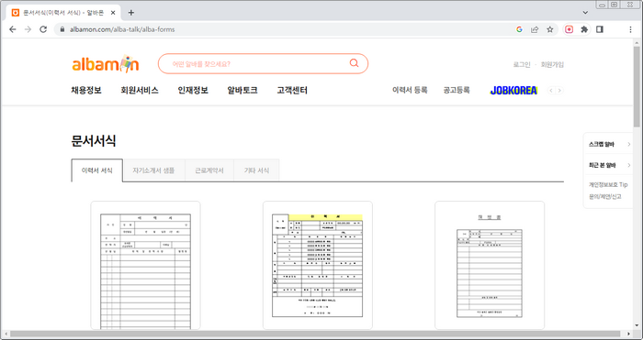Open the tab search dropdown arrow
The height and width of the screenshot is (340, 643).
point(585,13)
